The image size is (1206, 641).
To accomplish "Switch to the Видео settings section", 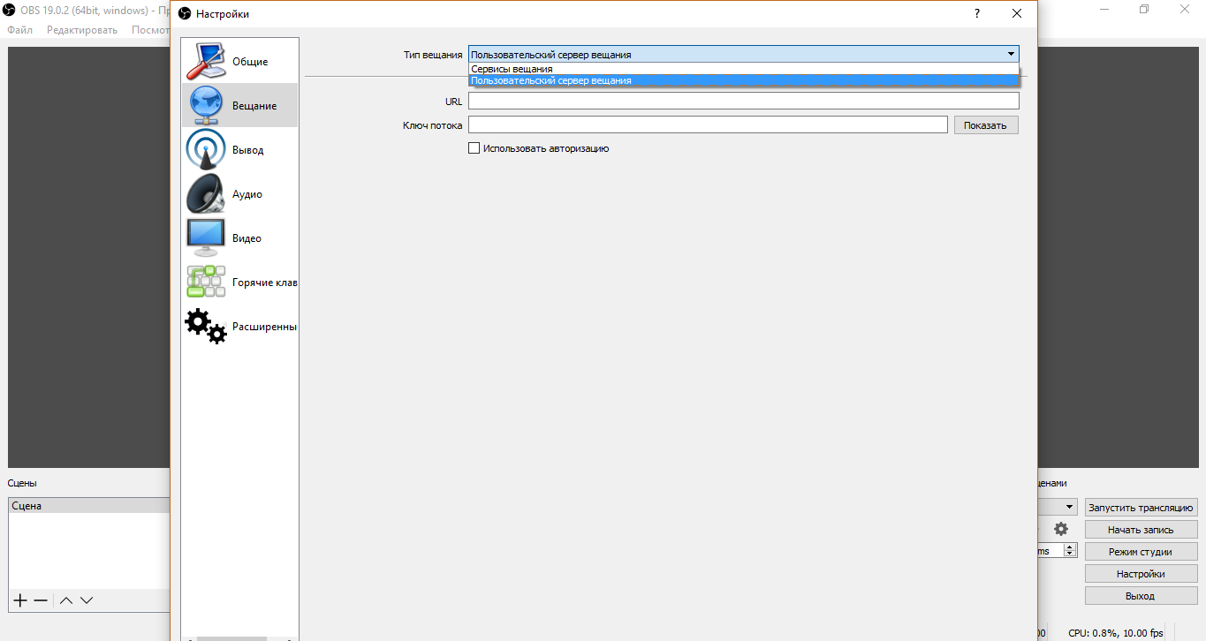I will (239, 238).
